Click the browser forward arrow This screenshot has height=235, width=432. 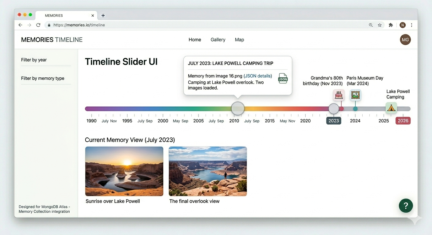point(29,25)
